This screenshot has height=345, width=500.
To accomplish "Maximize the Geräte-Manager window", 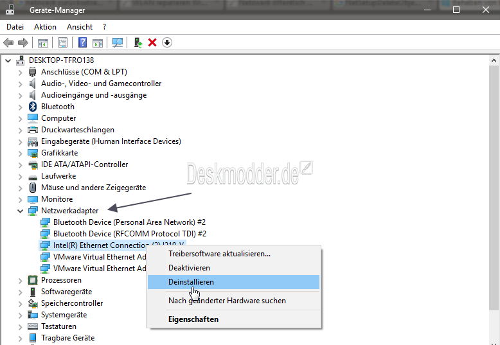I will point(456,10).
